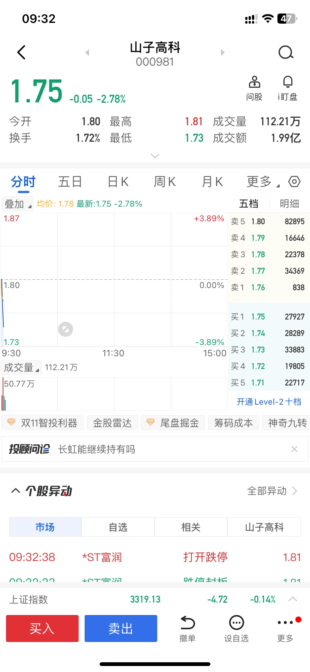Collapse the 个股异动 section
Image resolution: width=310 pixels, height=672 pixels.
(16, 491)
